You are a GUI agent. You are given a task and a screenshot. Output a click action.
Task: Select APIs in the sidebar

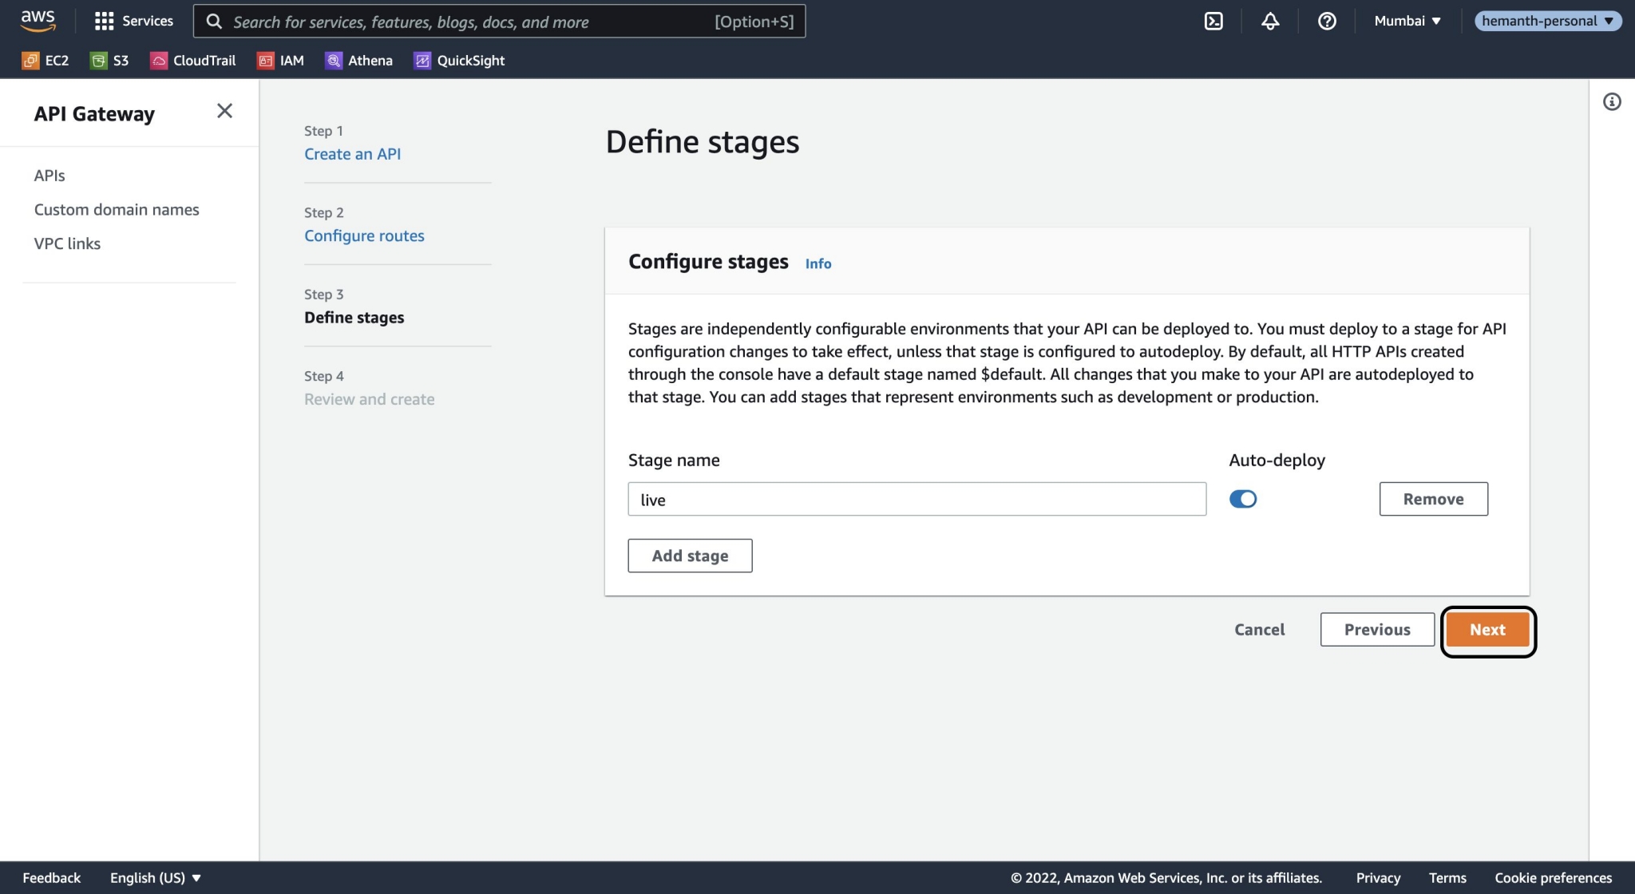point(49,176)
